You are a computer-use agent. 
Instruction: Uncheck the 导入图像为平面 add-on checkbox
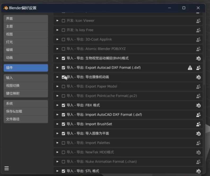tap(63, 133)
